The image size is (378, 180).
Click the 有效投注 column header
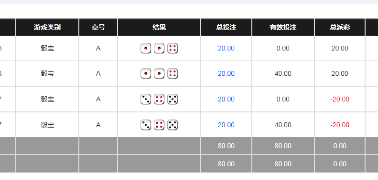point(283,27)
